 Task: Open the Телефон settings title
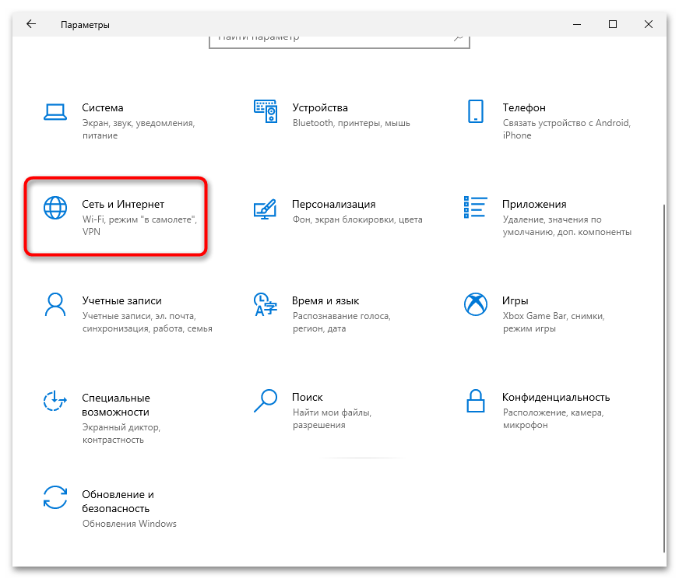pyautogui.click(x=524, y=107)
